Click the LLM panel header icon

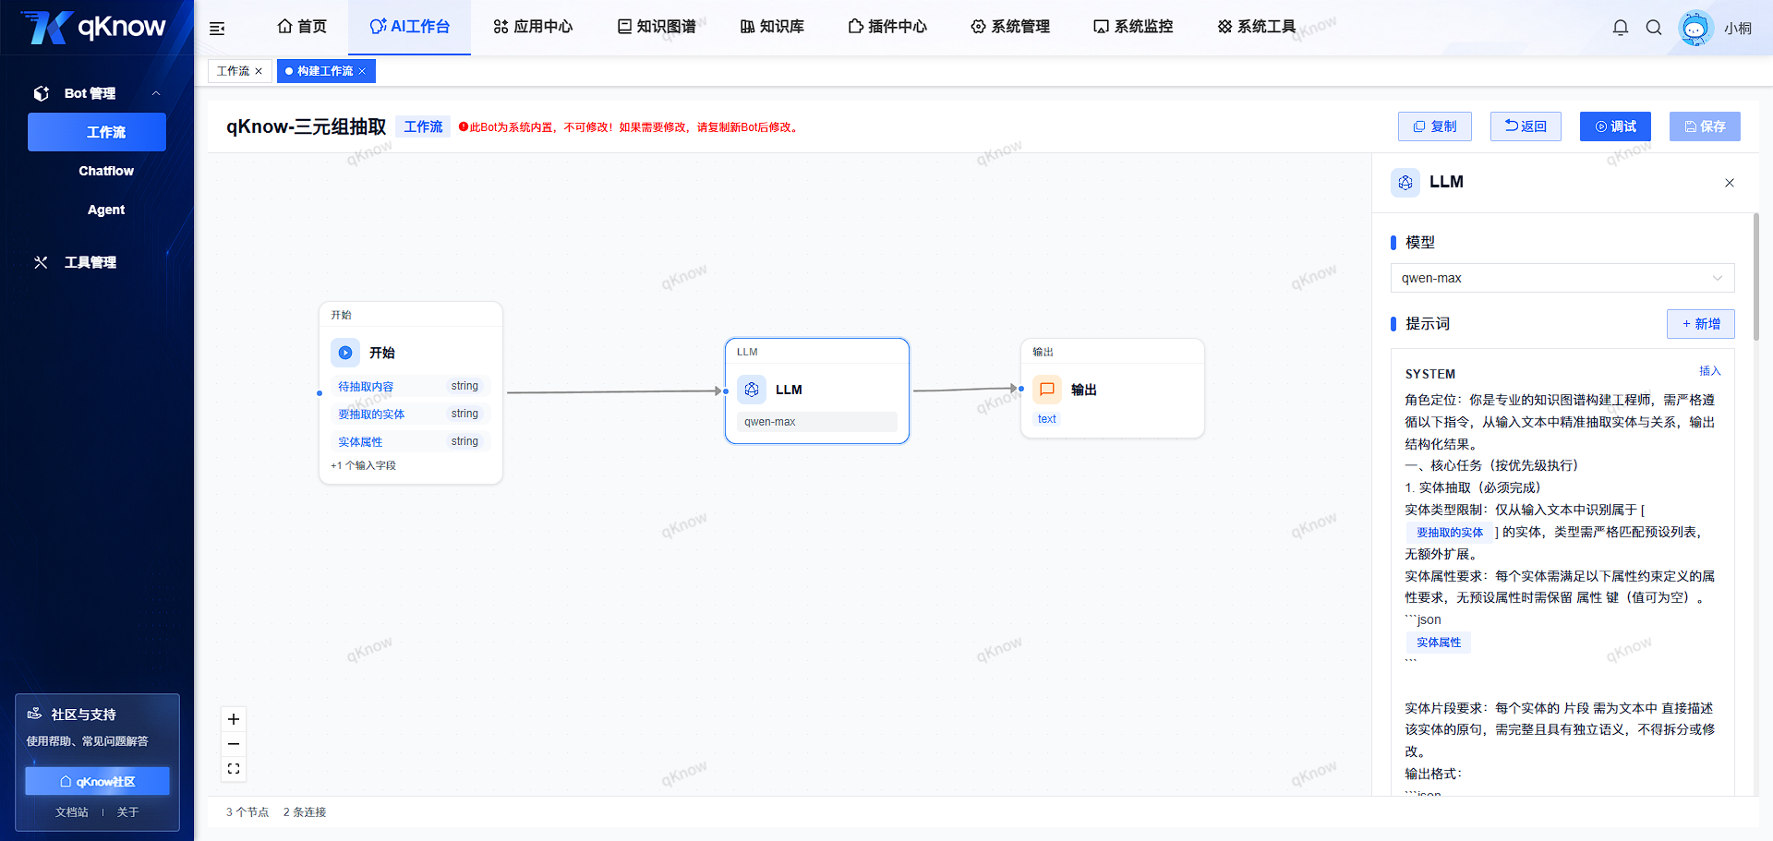point(1405,183)
